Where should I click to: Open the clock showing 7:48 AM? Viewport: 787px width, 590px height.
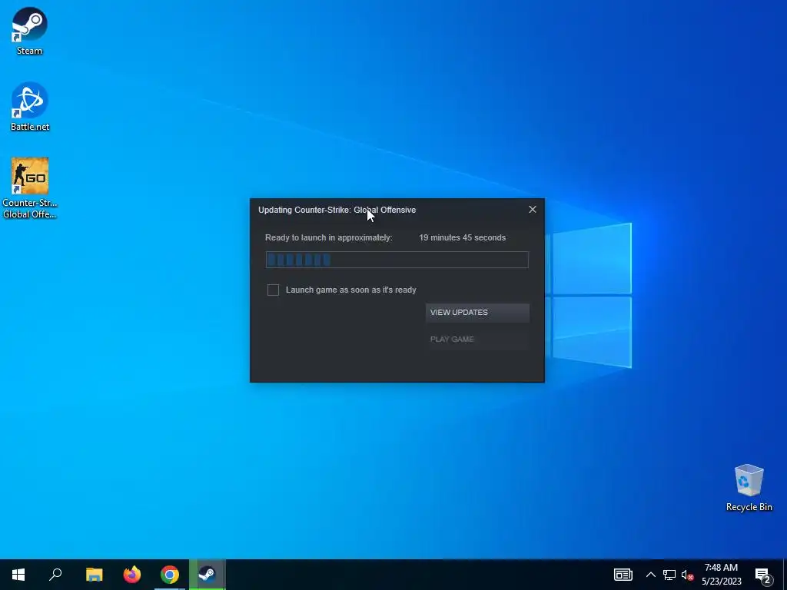721,575
